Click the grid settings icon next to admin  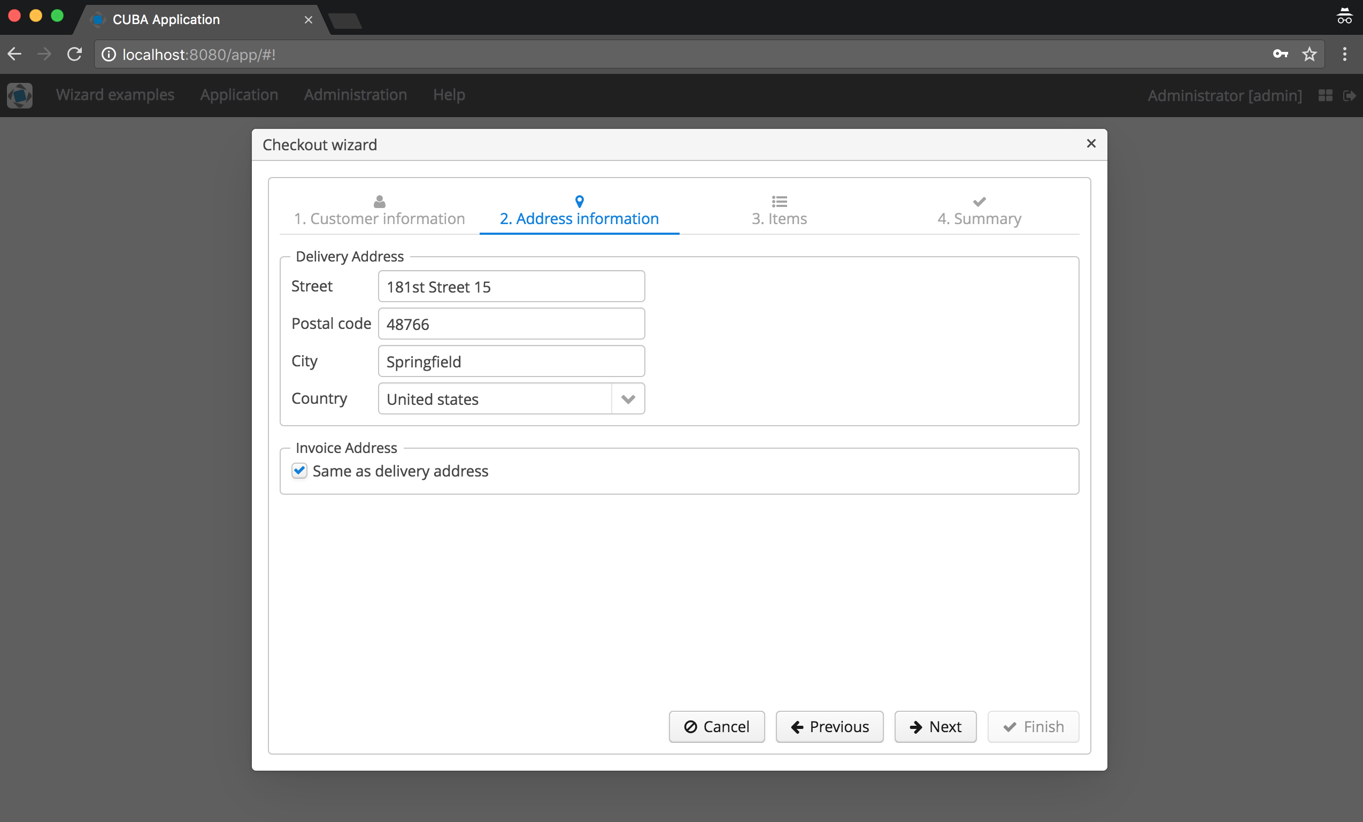(x=1326, y=96)
